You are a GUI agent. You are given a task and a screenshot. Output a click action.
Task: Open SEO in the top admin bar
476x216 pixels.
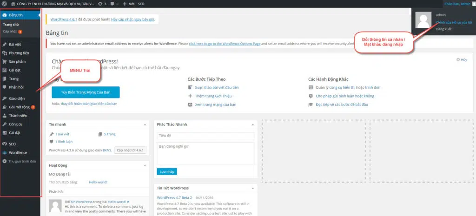pos(141,4)
